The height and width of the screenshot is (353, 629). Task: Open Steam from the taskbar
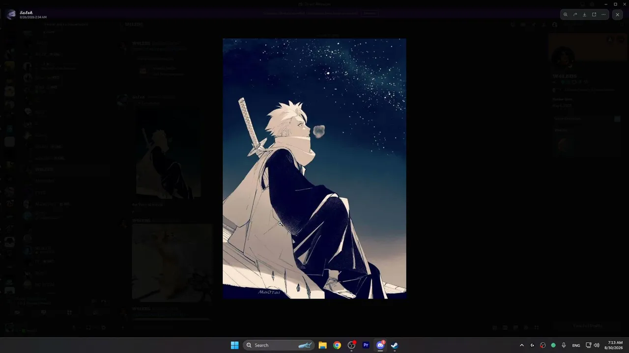pyautogui.click(x=394, y=345)
